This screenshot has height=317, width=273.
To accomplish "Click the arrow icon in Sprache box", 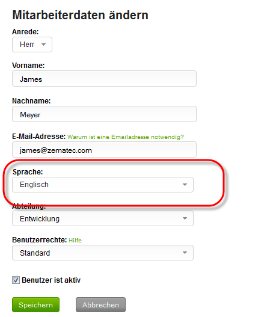I will 185,185.
